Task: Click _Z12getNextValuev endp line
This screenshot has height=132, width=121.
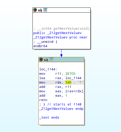Action: pyautogui.click(x=61, y=109)
